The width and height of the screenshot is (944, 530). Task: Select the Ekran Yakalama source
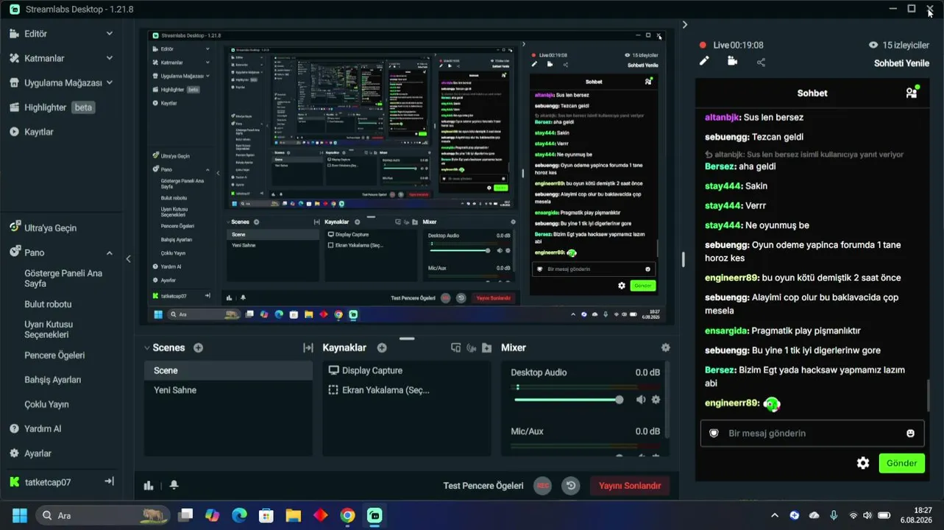407,390
